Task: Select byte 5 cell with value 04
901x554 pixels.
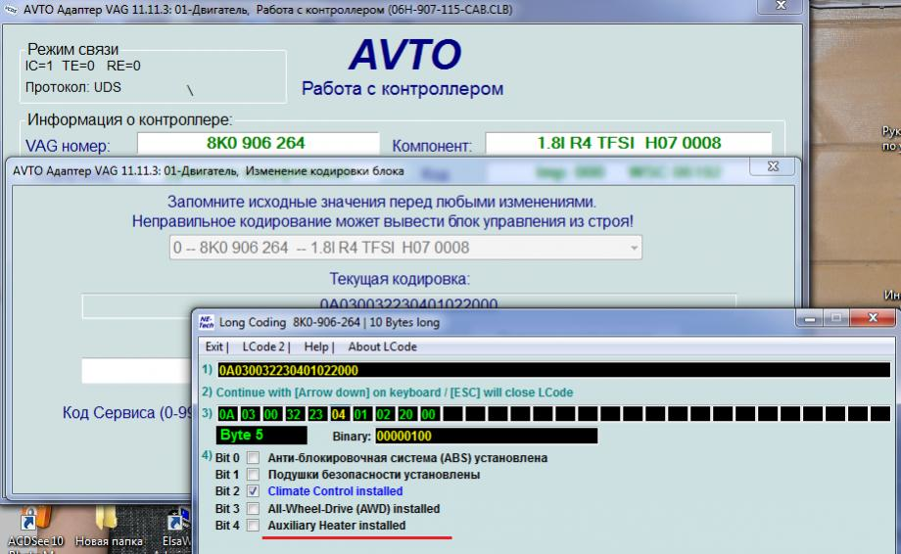Action: 339,414
